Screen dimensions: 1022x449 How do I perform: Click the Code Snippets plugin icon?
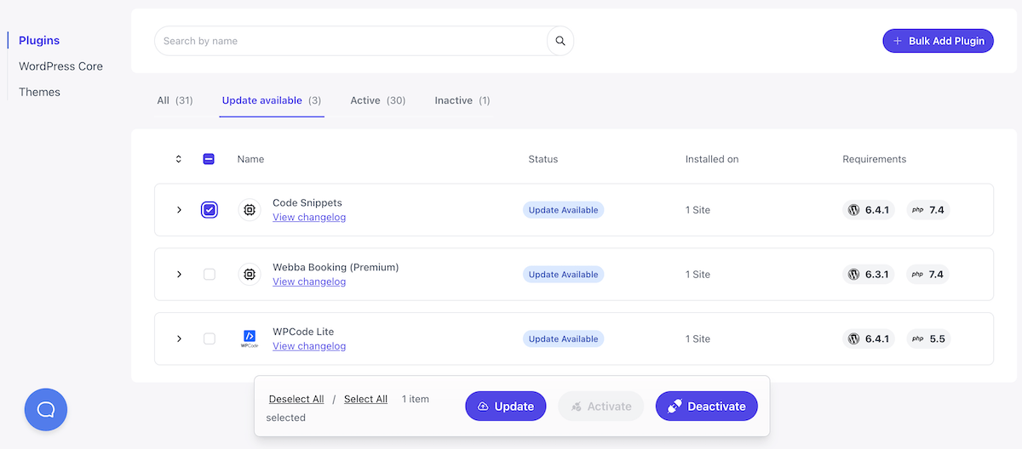pos(250,210)
